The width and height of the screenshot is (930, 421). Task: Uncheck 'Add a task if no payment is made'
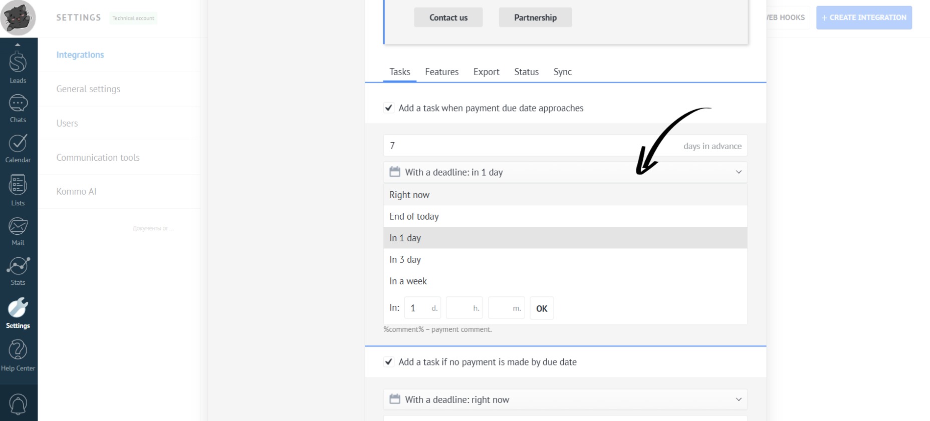[x=389, y=362]
